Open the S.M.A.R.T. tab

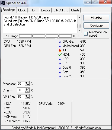pos(60,10)
